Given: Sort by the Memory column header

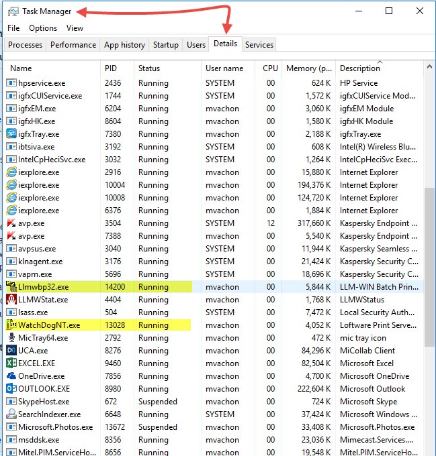Looking at the screenshot, I should 309,68.
